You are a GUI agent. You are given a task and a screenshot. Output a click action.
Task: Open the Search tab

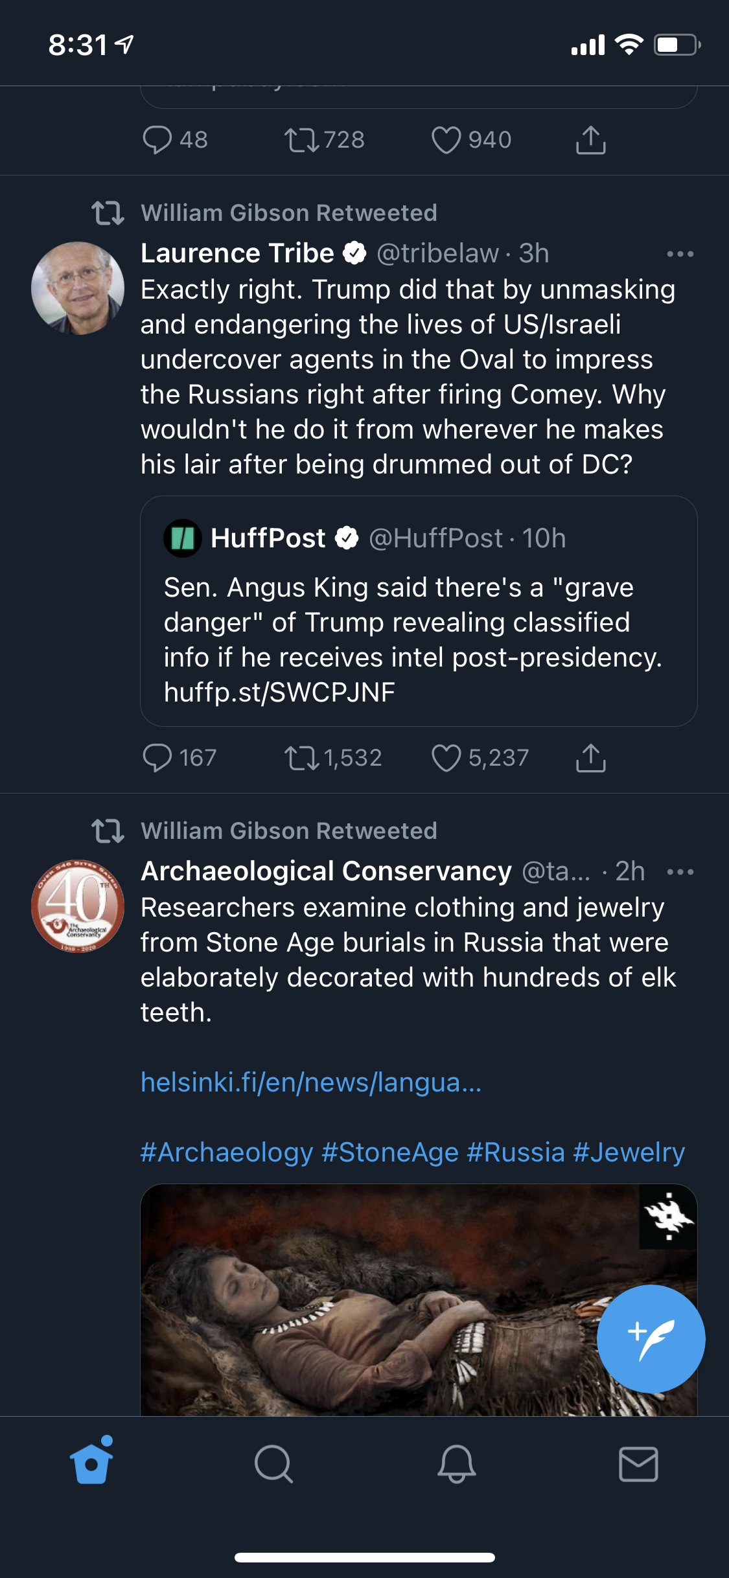coord(273,1464)
